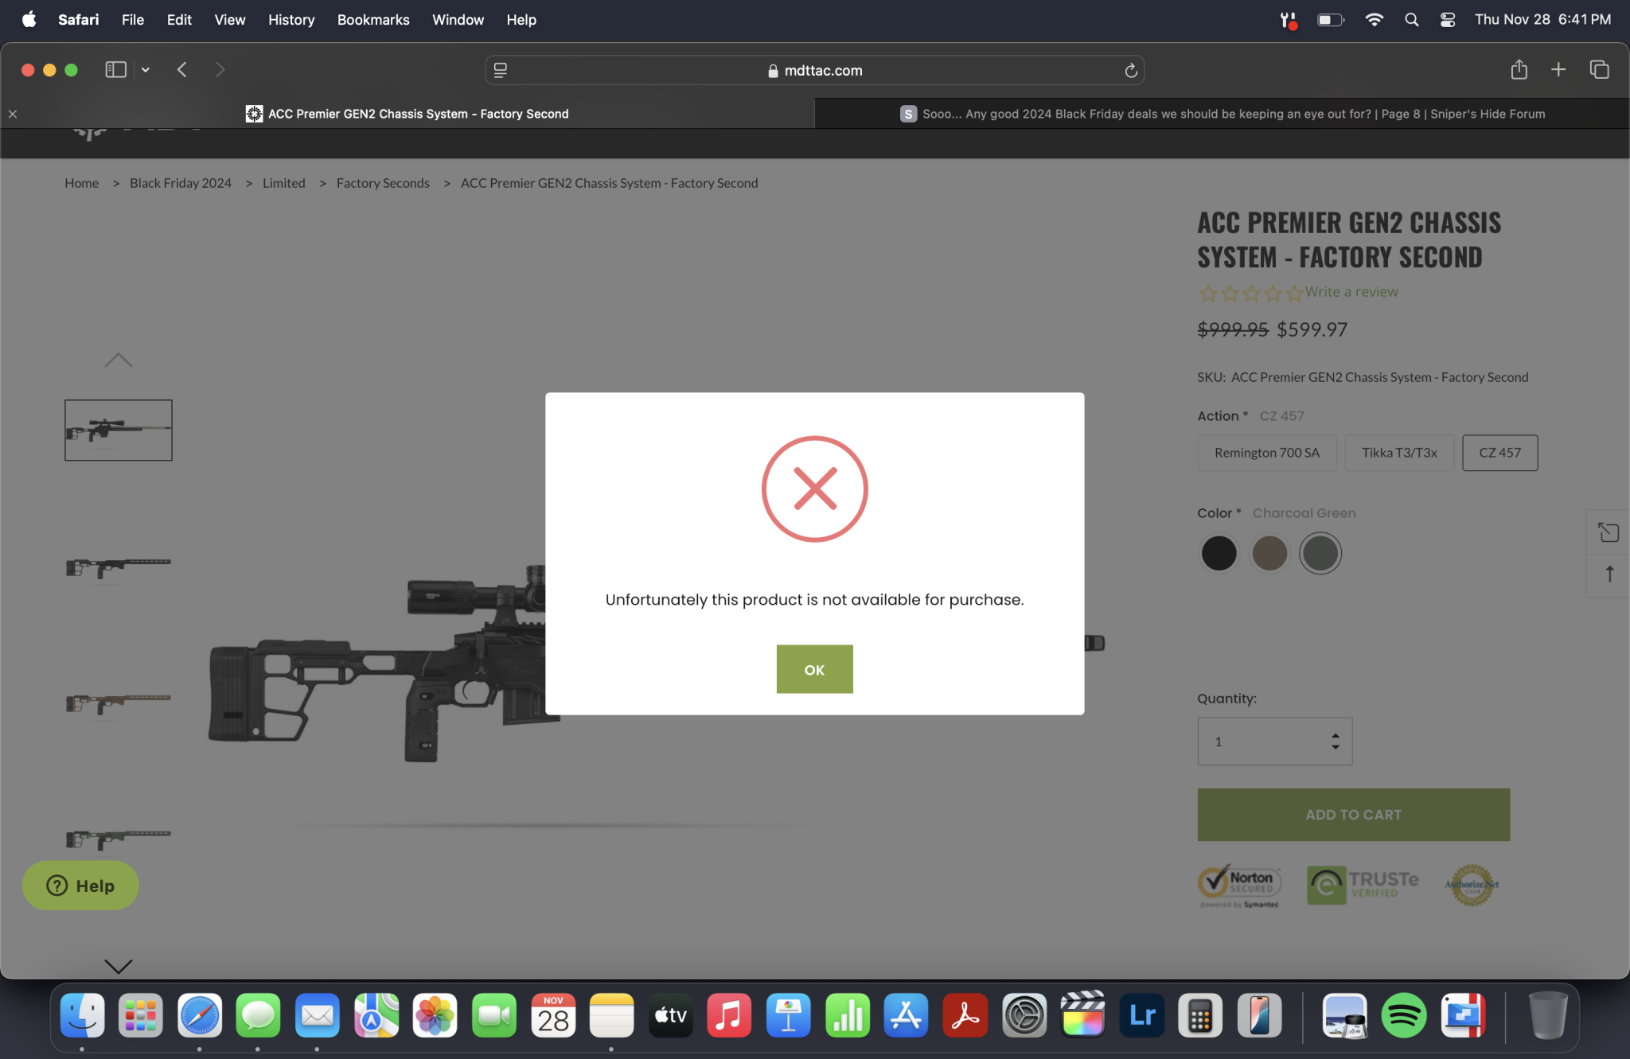
Task: Click TRUSTe Verified badge
Action: 1363,885
